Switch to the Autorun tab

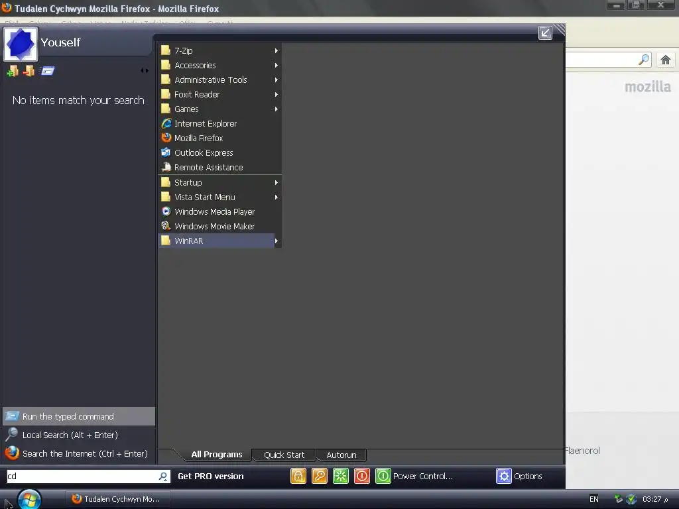(x=341, y=455)
